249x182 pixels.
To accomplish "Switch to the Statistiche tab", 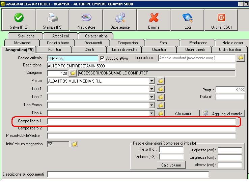I will (25, 36).
